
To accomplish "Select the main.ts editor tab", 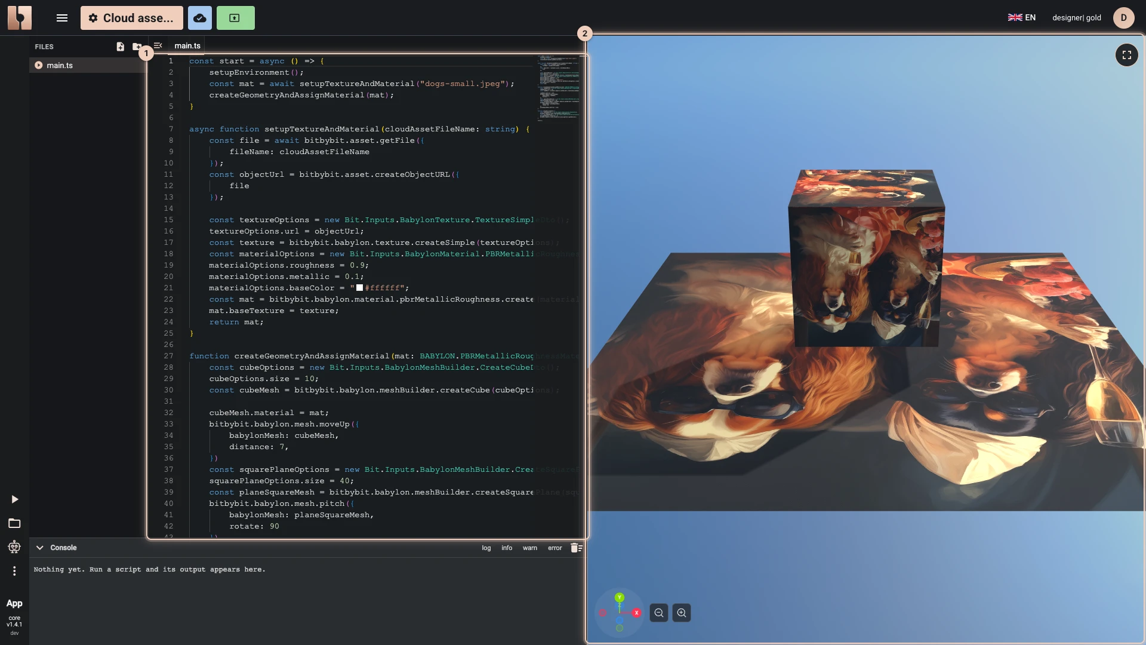I will (187, 45).
